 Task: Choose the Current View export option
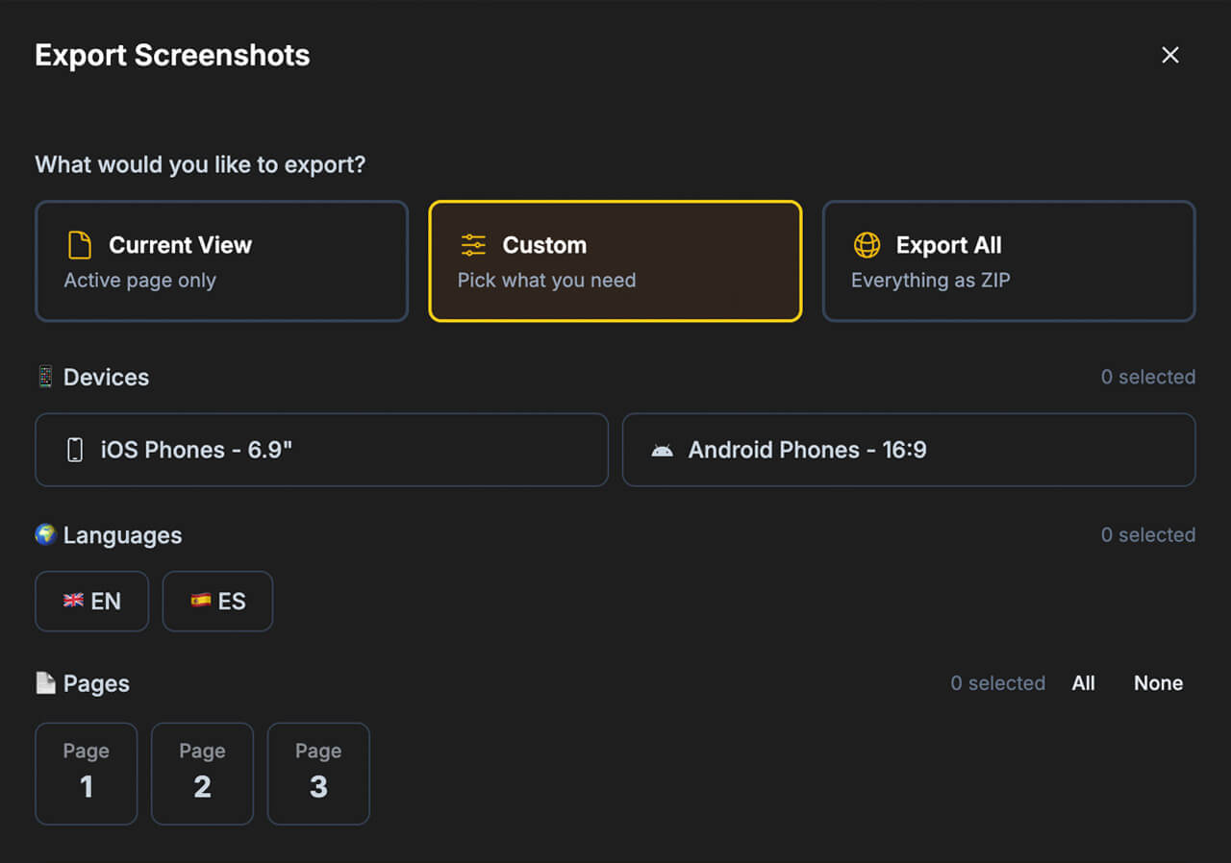tap(221, 260)
